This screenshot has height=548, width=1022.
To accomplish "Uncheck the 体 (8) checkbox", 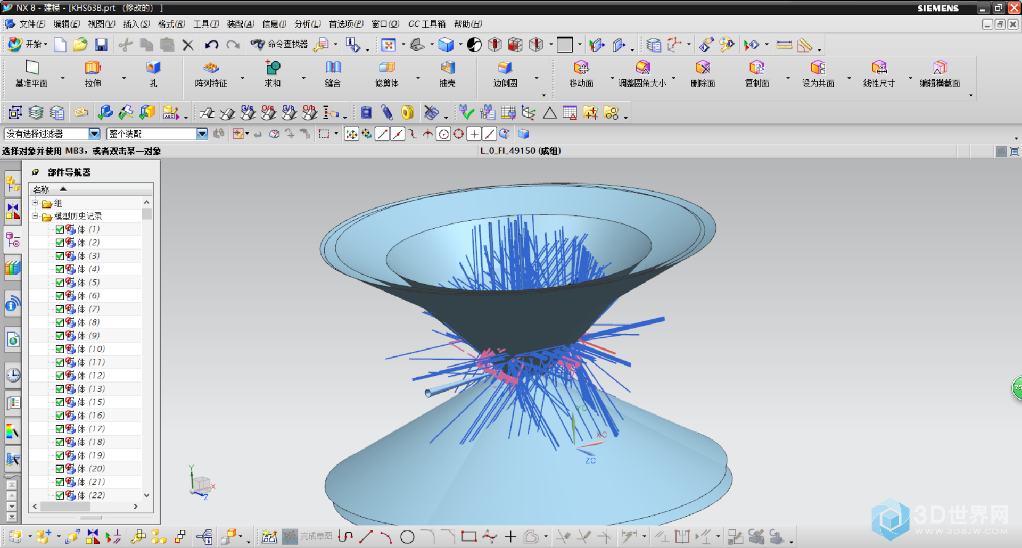I will pos(60,322).
